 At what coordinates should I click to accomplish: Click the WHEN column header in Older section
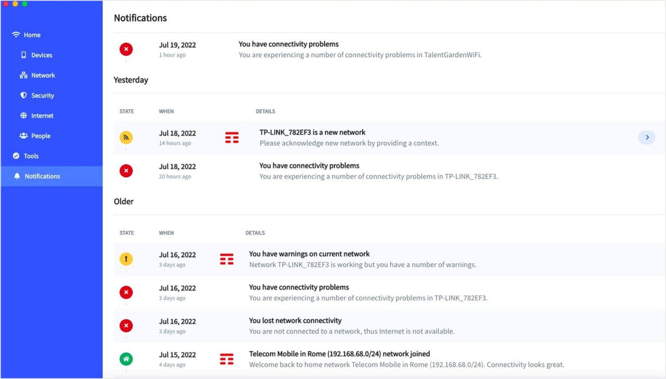point(166,233)
